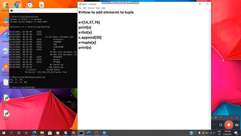Open the Google Chrome desktop shortcut
Screen dimensions: 241x136
(x=18, y=5)
